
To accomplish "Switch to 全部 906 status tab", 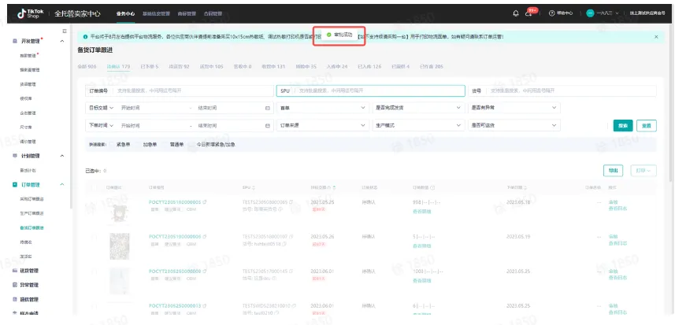I will point(87,67).
